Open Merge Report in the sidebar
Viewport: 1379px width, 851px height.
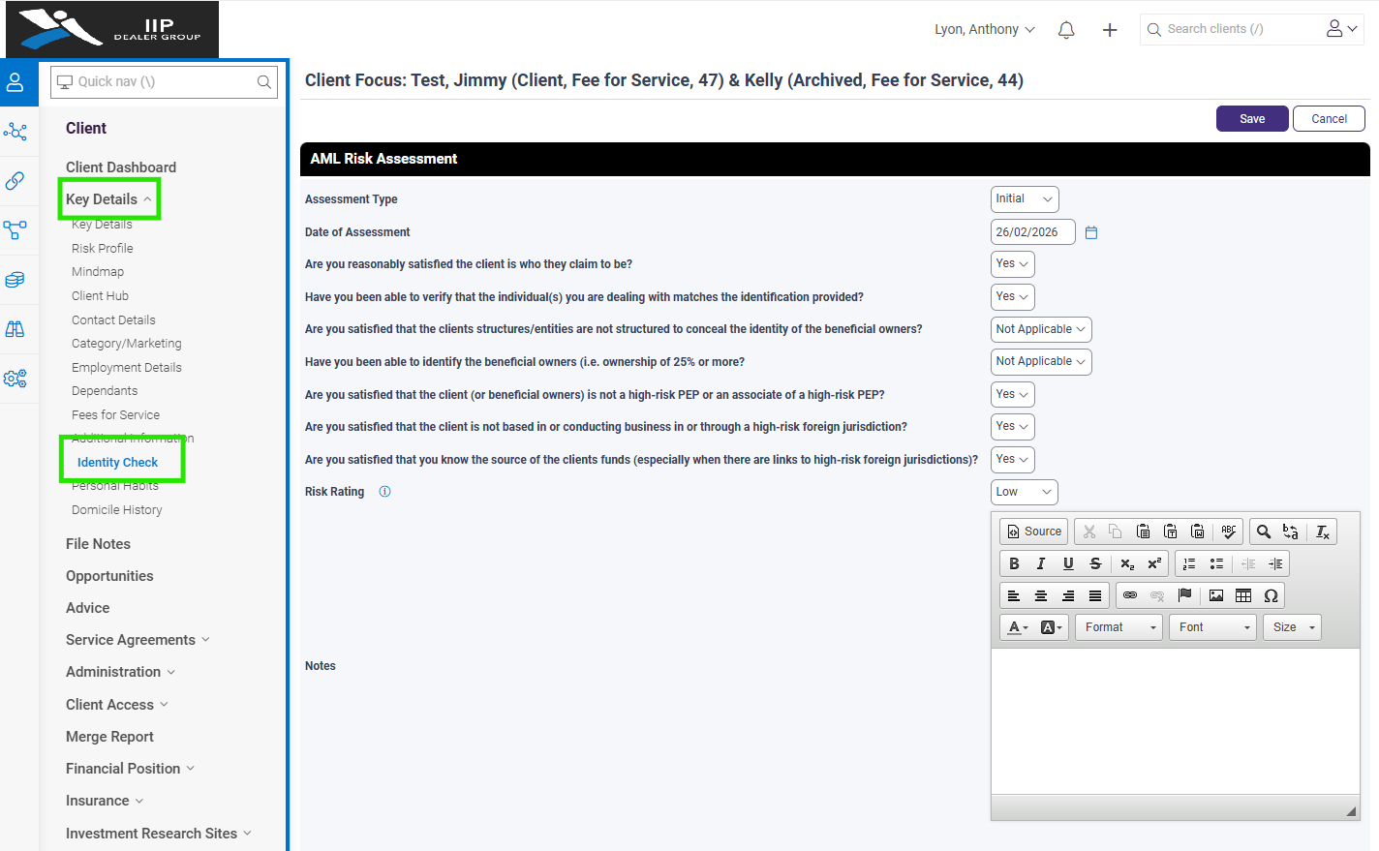point(109,737)
